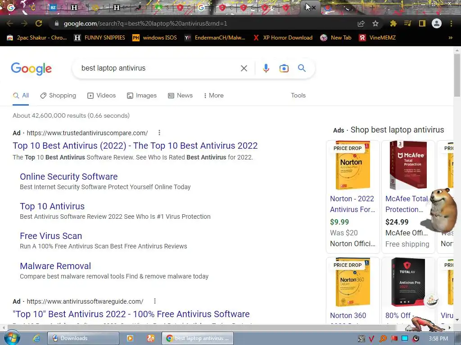Clear the search box with the X
The height and width of the screenshot is (345, 461).
pos(244,68)
